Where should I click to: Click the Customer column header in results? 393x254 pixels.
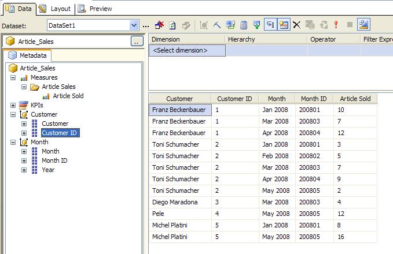point(179,99)
